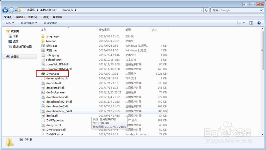Select the idmcchandler7.dll file icon
The height and width of the screenshot is (150, 266).
(43, 106)
